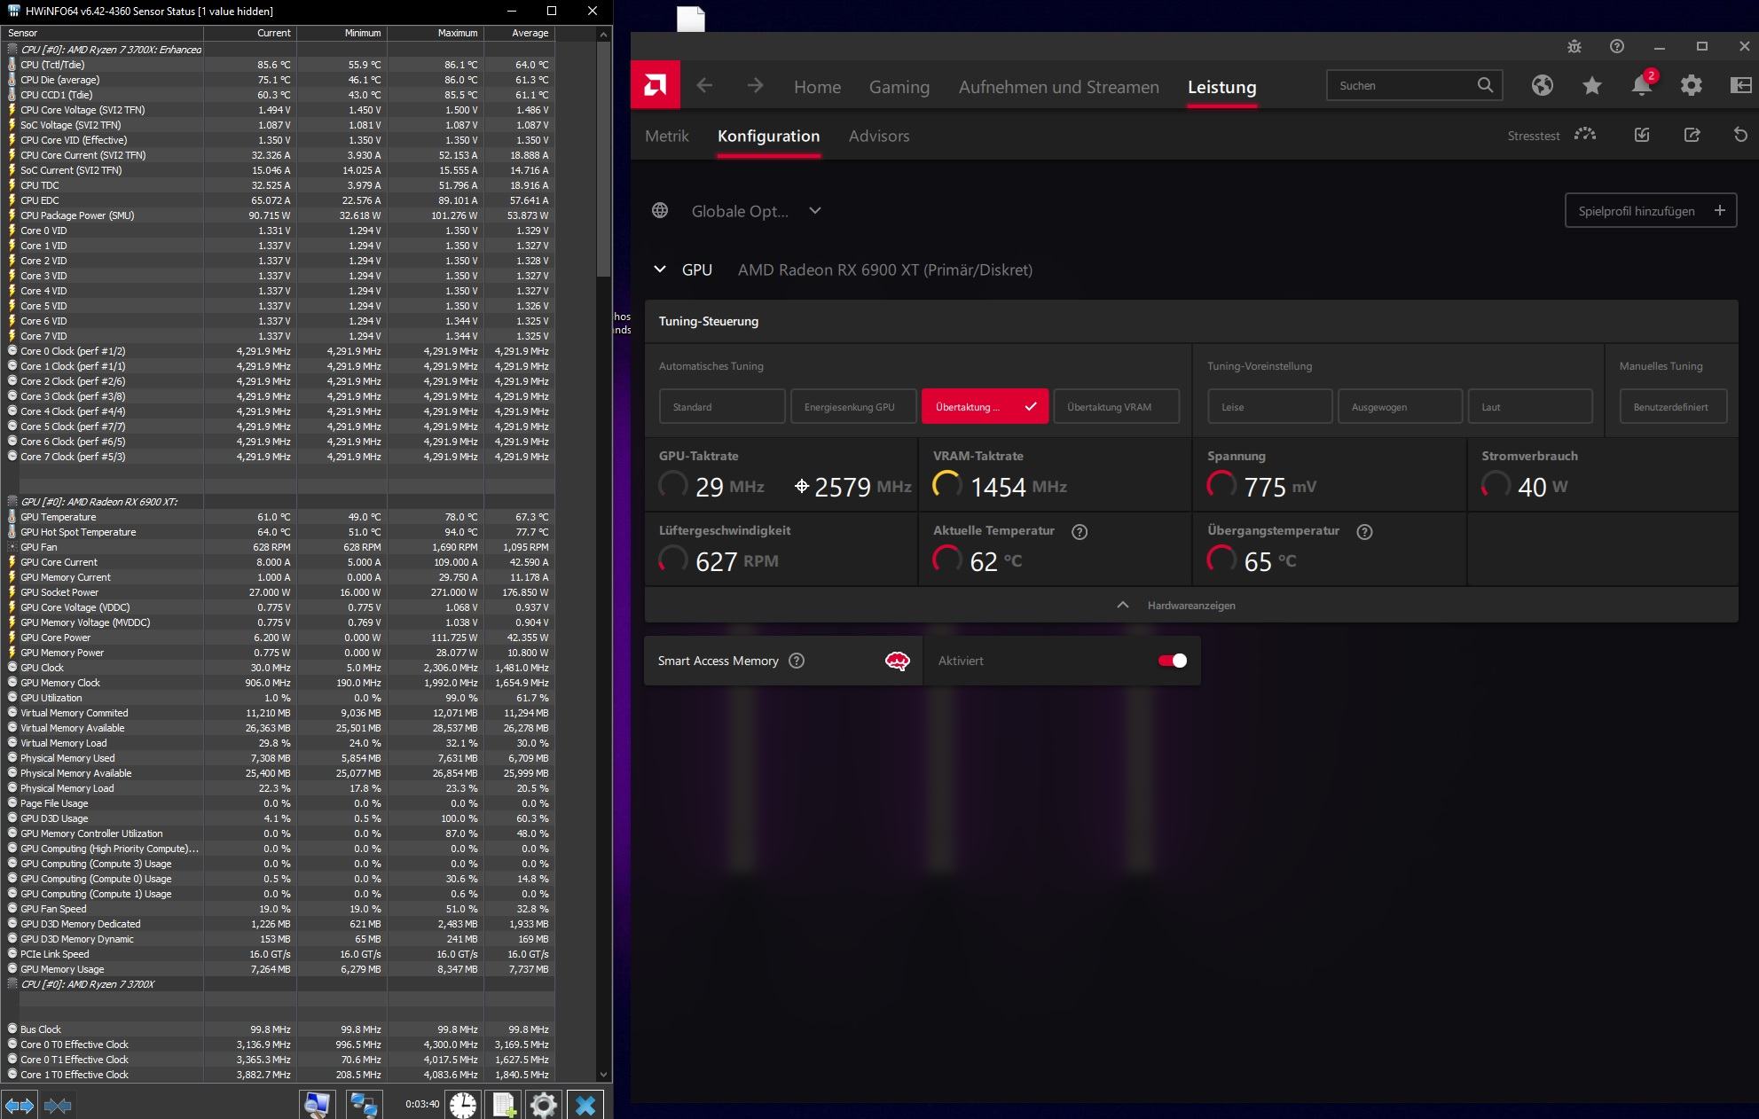Viewport: 1759px width, 1119px height.
Task: Open the Home tab
Action: (817, 87)
